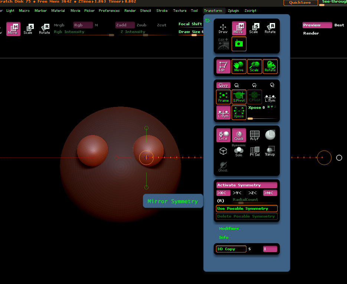This screenshot has width=347, height=284.
Task: Expand the Modifiers section
Action: click(x=229, y=229)
